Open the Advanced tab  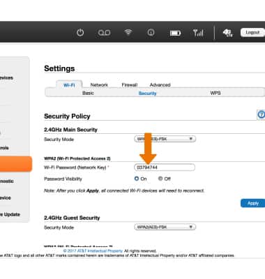pos(160,85)
